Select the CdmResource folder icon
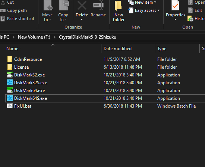The height and width of the screenshot is (167, 205). click(x=10, y=59)
